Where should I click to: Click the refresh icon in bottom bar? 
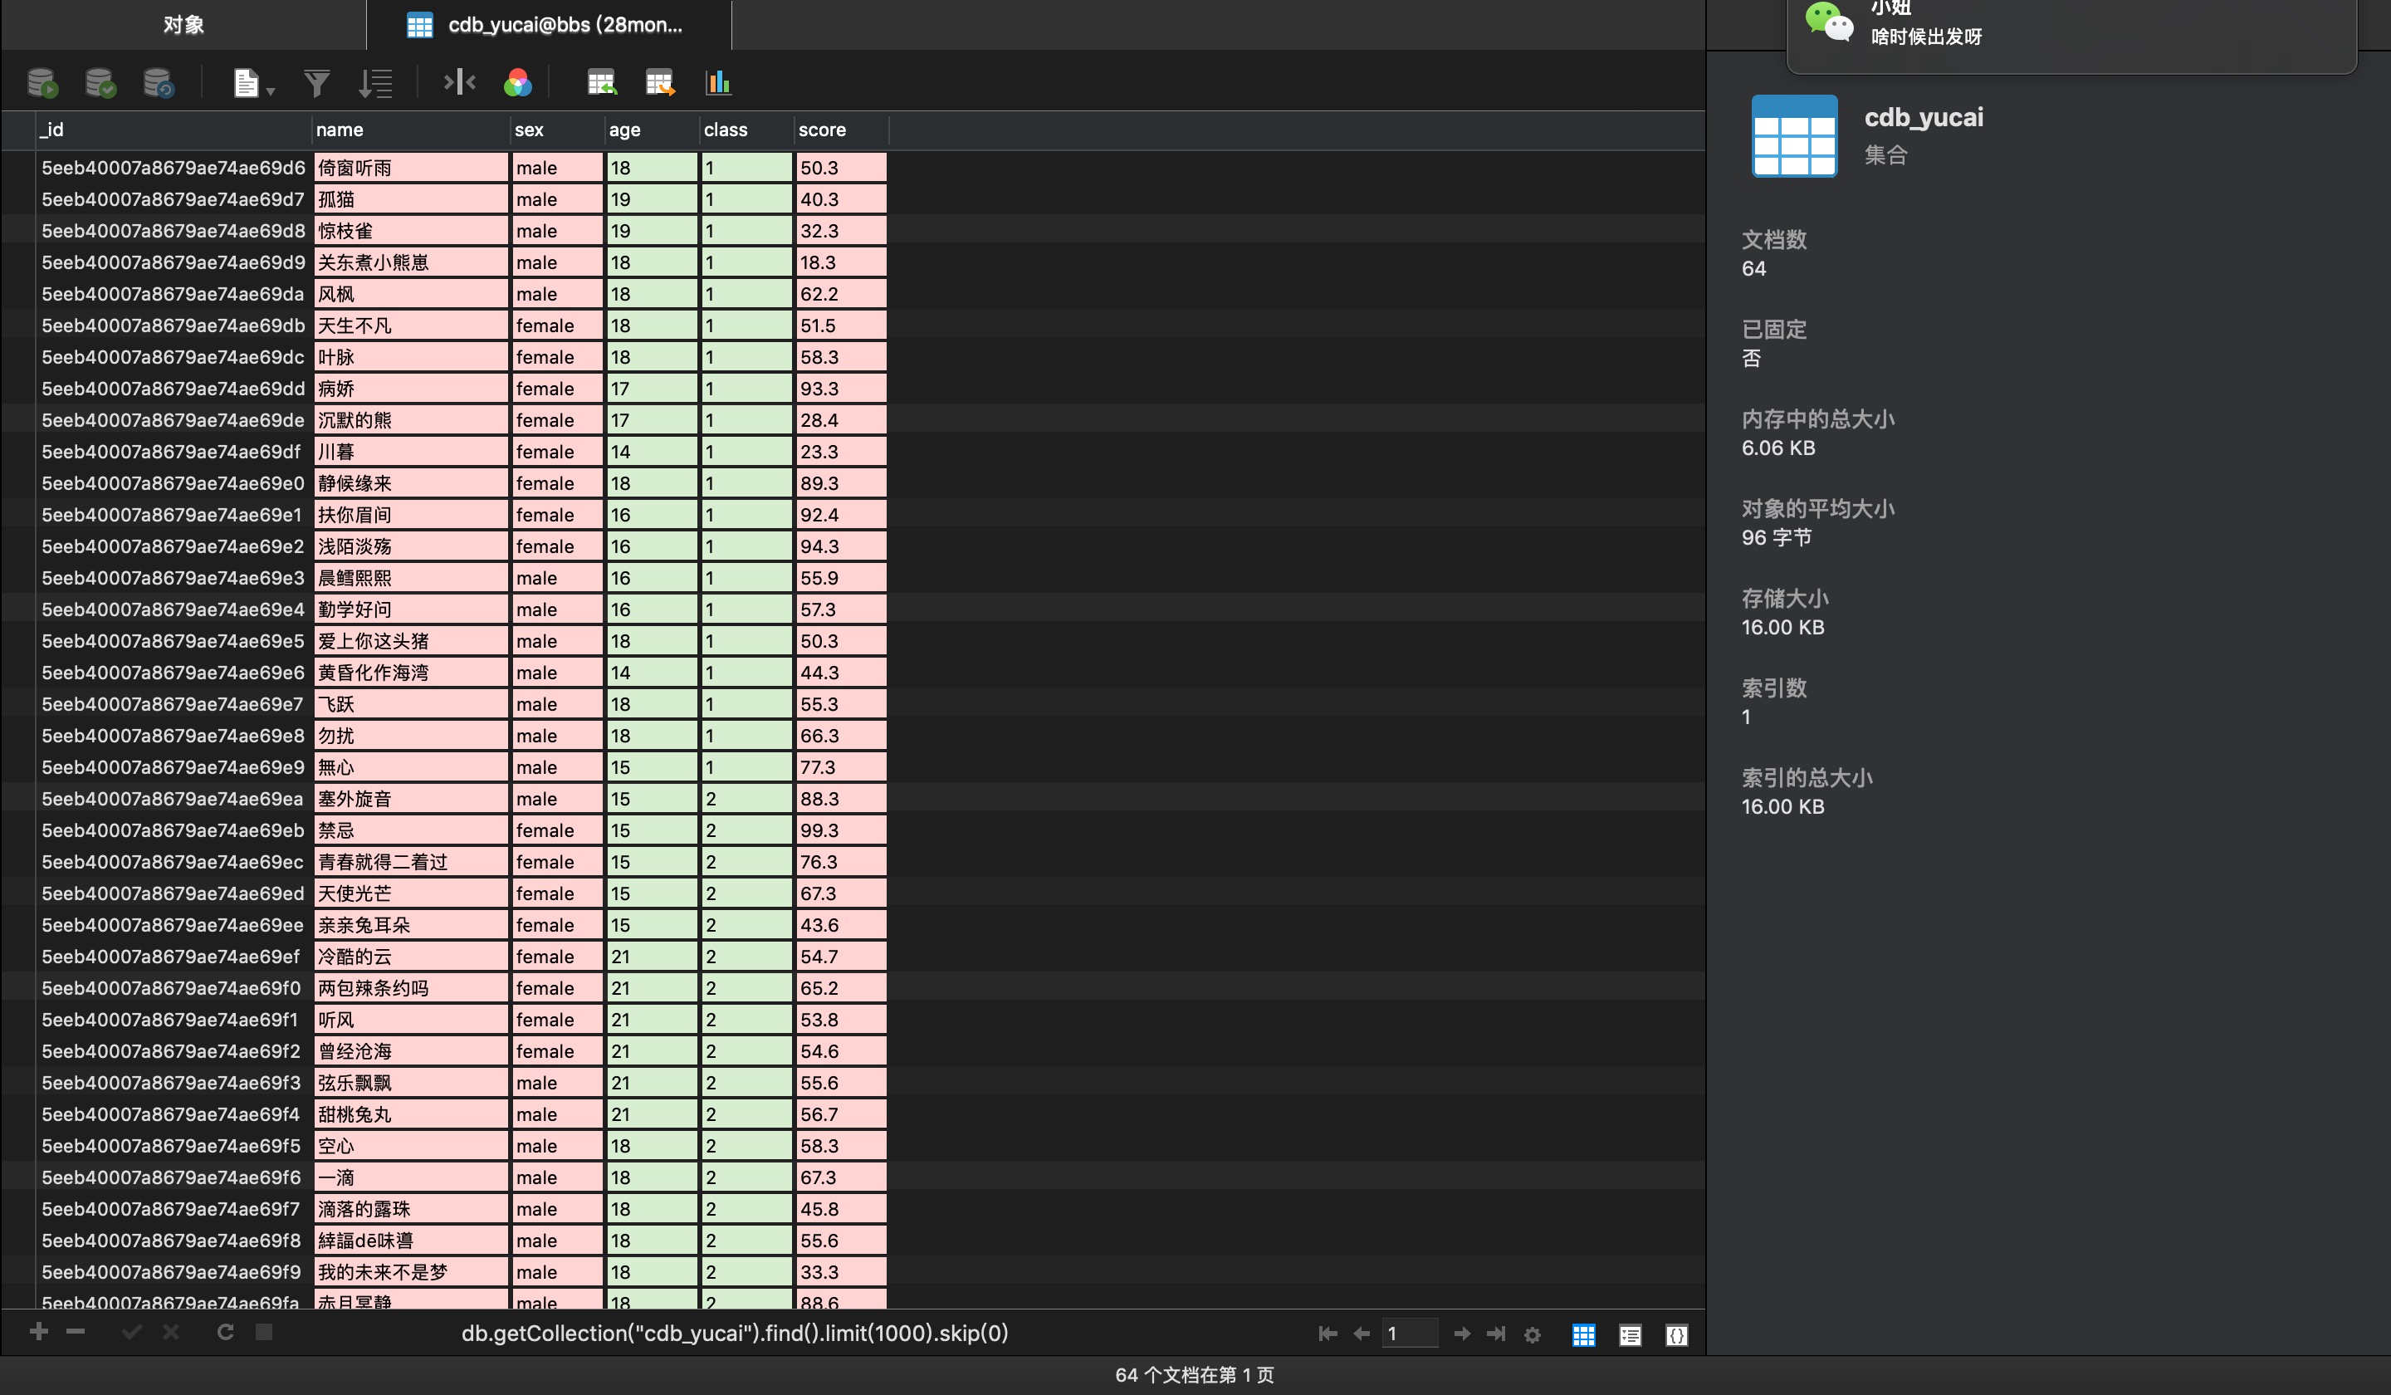pos(225,1333)
